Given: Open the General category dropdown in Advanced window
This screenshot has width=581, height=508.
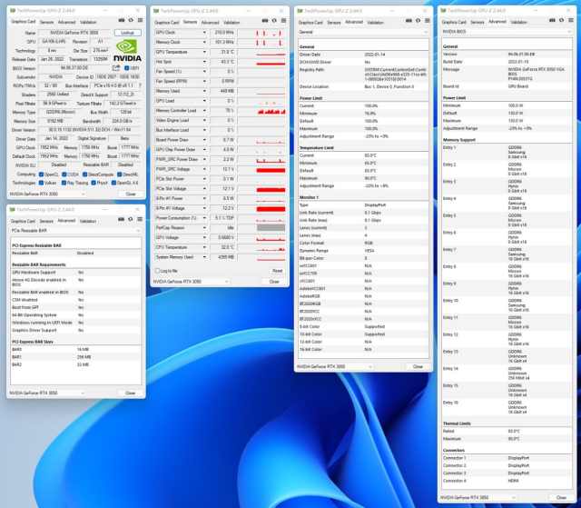Looking at the screenshot, I should 363,32.
